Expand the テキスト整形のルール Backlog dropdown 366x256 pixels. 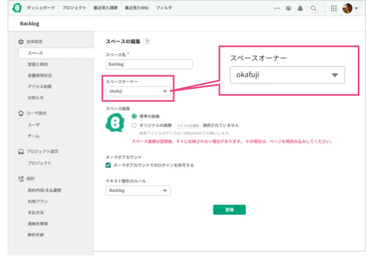[137, 191]
